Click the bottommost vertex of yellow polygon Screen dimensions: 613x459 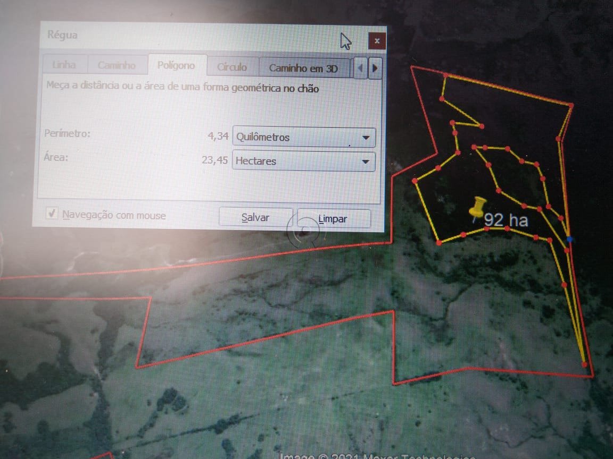tap(585, 364)
